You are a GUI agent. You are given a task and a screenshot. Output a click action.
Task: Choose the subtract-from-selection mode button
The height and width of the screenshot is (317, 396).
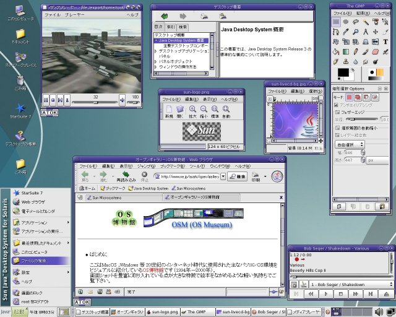pos(366,97)
